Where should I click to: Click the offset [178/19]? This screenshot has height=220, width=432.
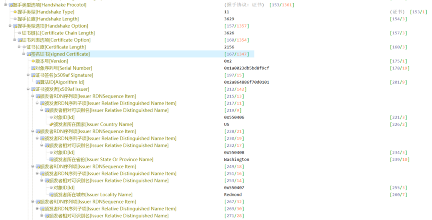click(400, 68)
